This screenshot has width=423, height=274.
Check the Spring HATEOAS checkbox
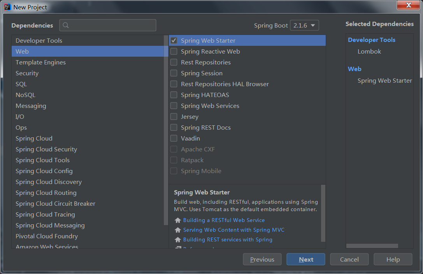[174, 95]
